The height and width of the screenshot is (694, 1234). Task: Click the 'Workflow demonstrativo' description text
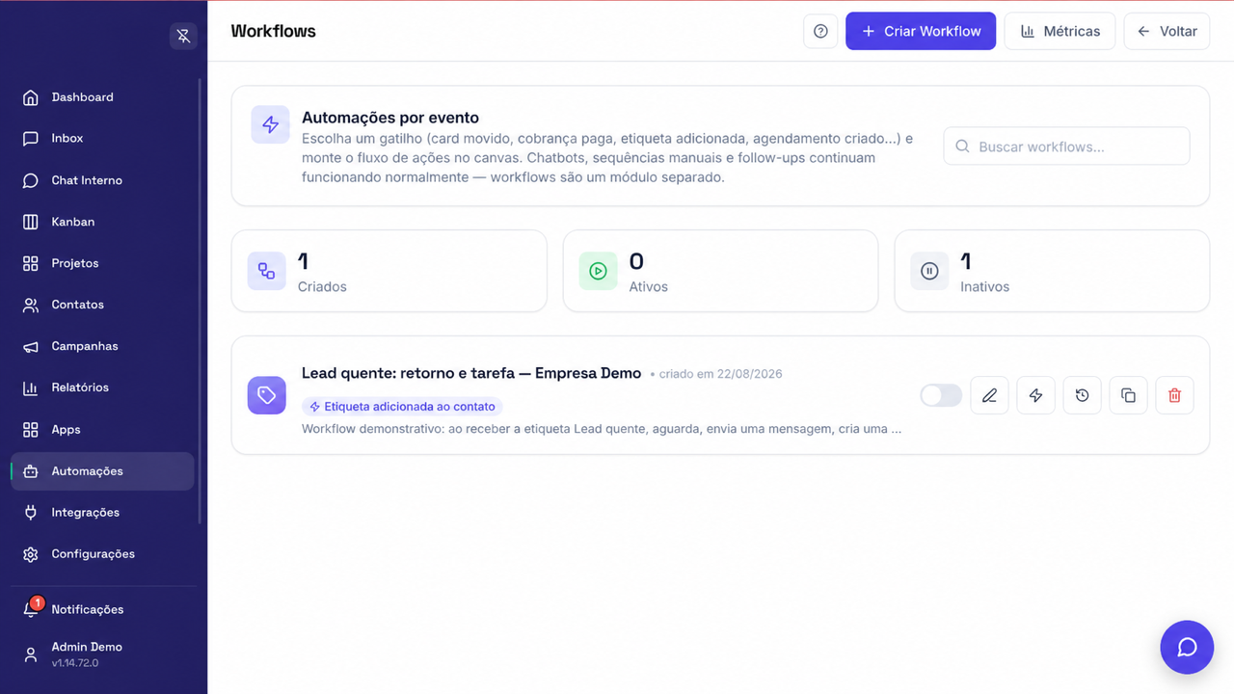(602, 429)
